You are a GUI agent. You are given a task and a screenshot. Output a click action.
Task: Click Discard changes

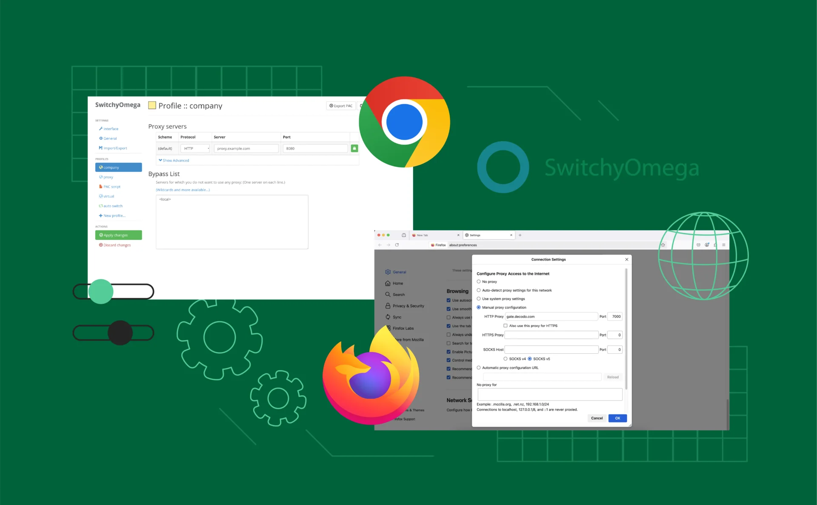point(115,245)
